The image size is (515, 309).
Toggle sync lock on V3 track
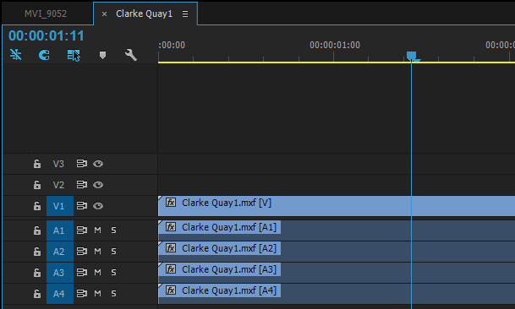[x=81, y=163]
